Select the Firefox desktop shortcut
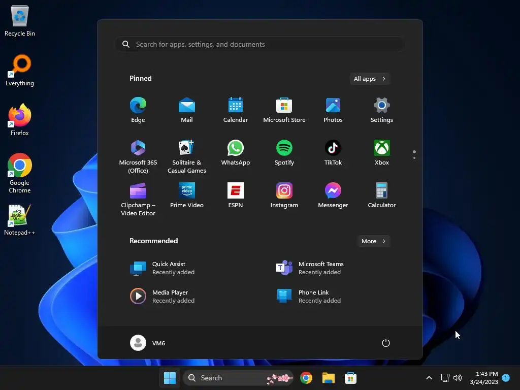Screen dimensions: 520x390 point(20,120)
